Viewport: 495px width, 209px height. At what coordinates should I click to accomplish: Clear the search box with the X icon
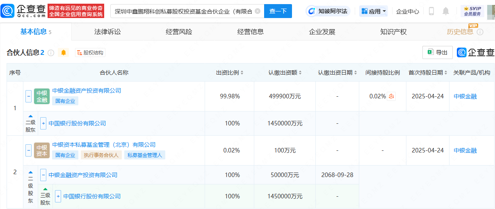257,11
